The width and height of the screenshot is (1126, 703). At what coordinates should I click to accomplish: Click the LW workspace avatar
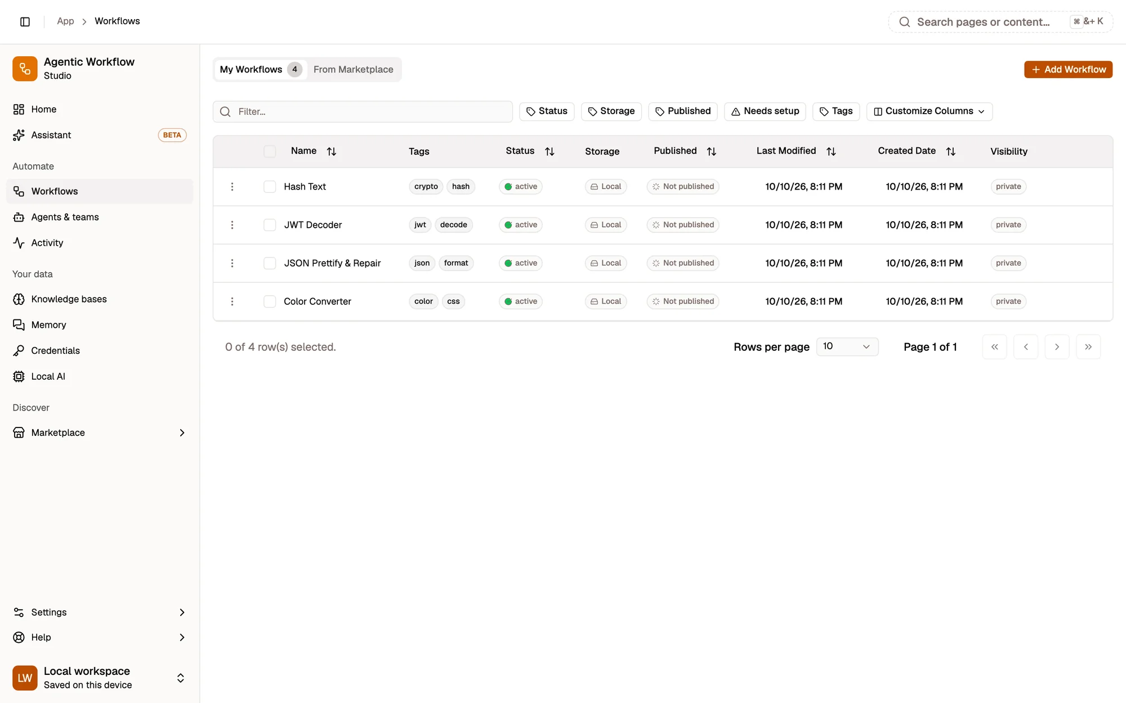[x=25, y=678]
